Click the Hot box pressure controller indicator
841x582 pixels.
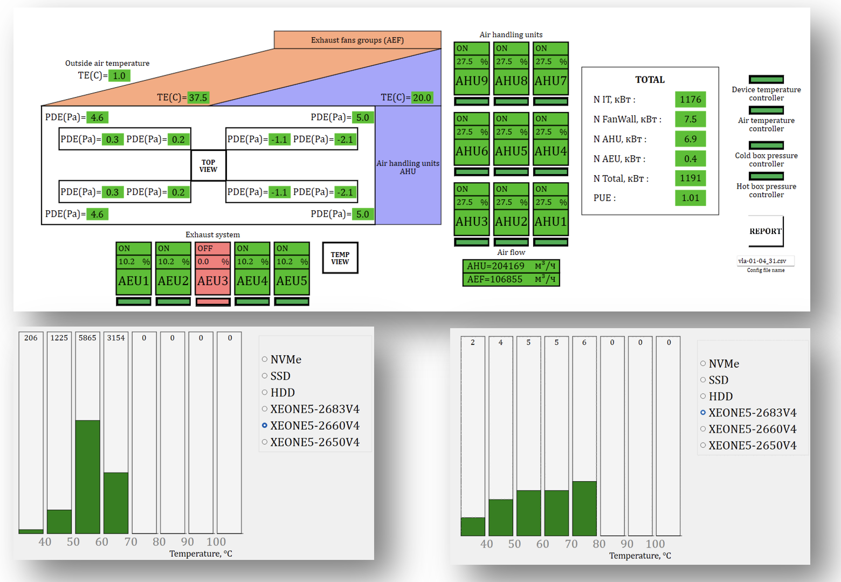pos(766,176)
